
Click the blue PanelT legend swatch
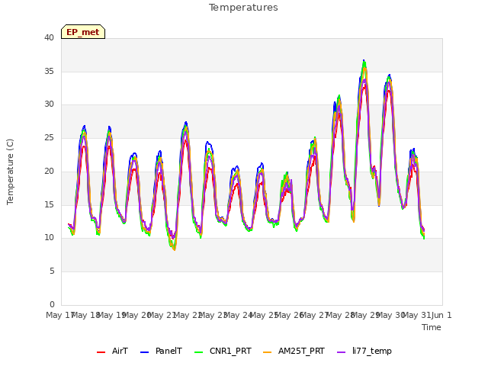[144, 352]
